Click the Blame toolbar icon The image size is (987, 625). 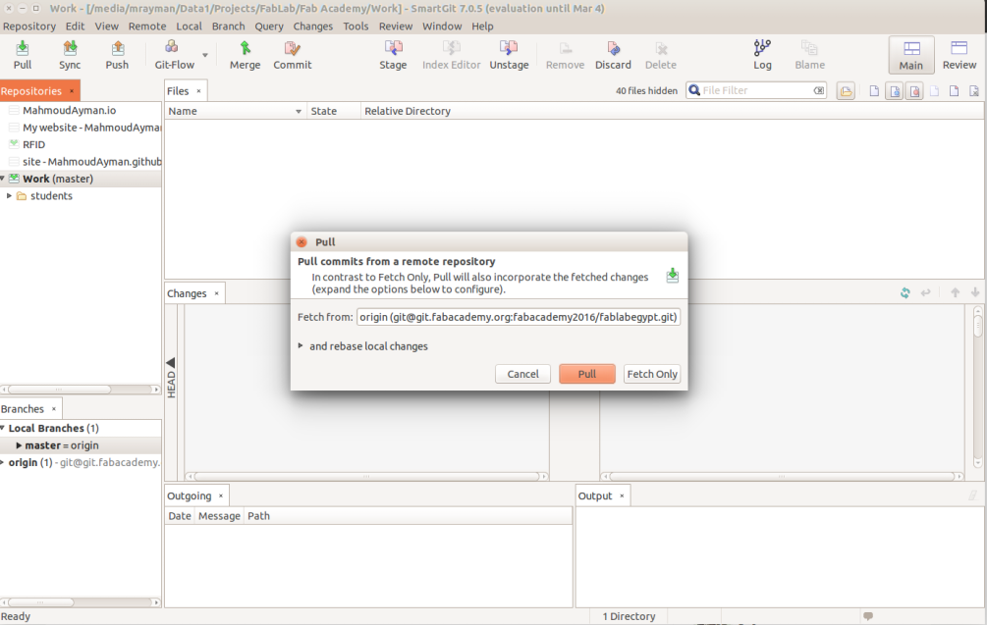(x=809, y=55)
